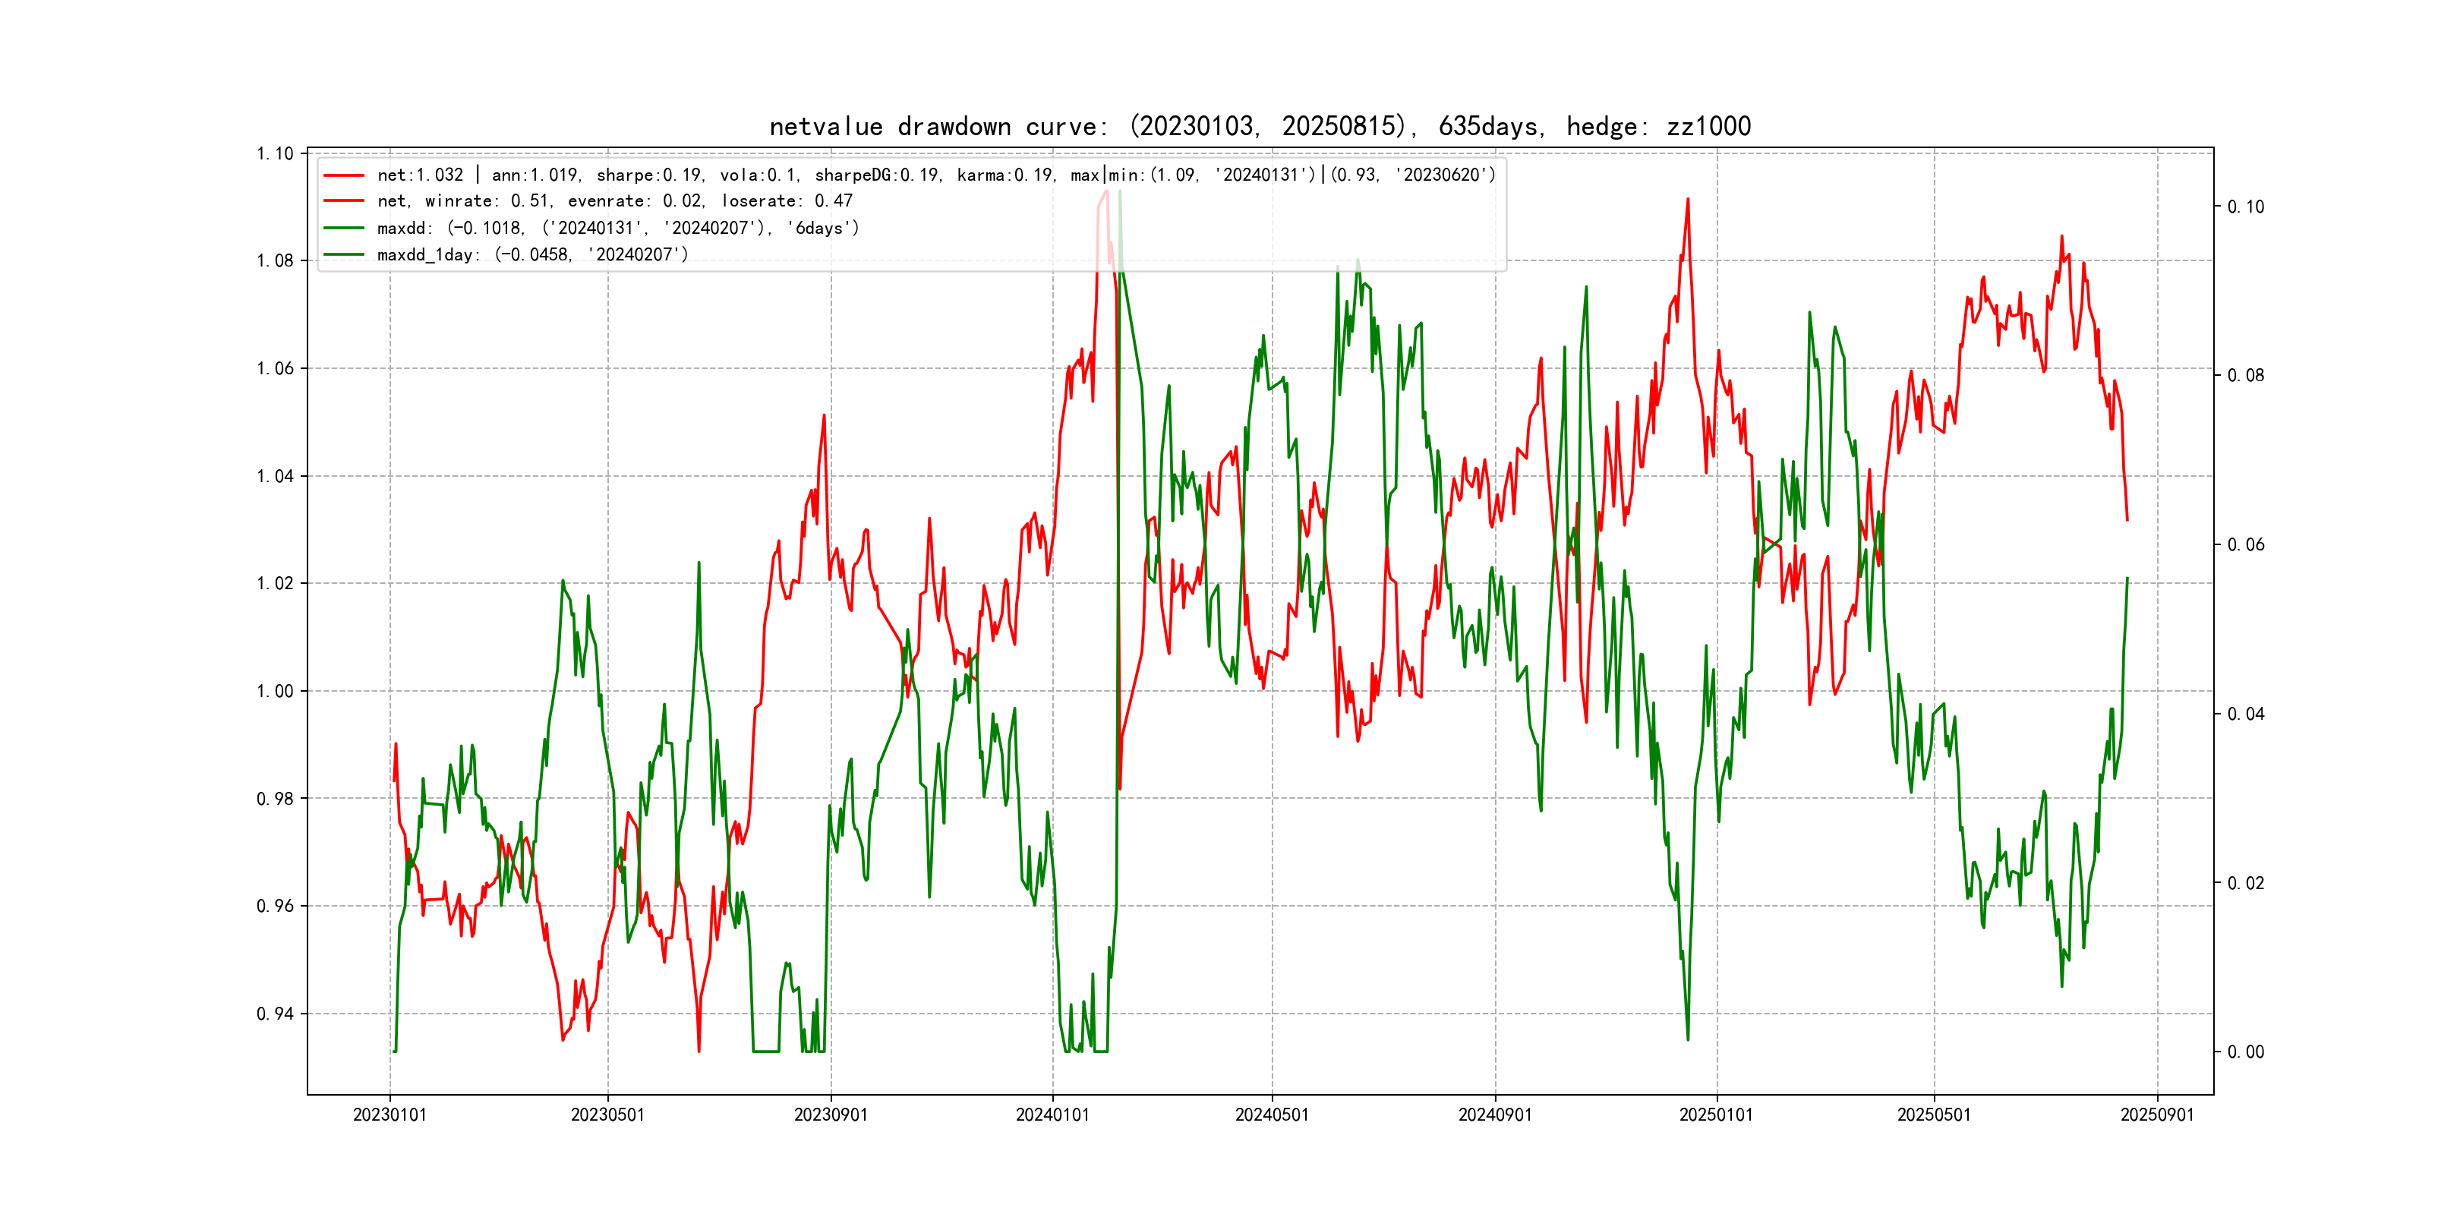Viewport: 2460px width, 1230px height.
Task: Click the 0.00 right axis label
Action: pos(2245,1052)
